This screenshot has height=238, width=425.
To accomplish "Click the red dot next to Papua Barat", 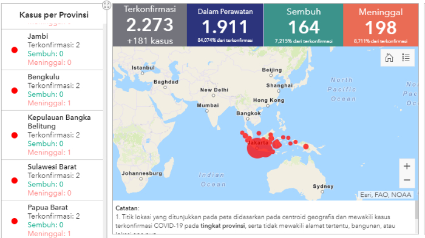I will click(15, 221).
